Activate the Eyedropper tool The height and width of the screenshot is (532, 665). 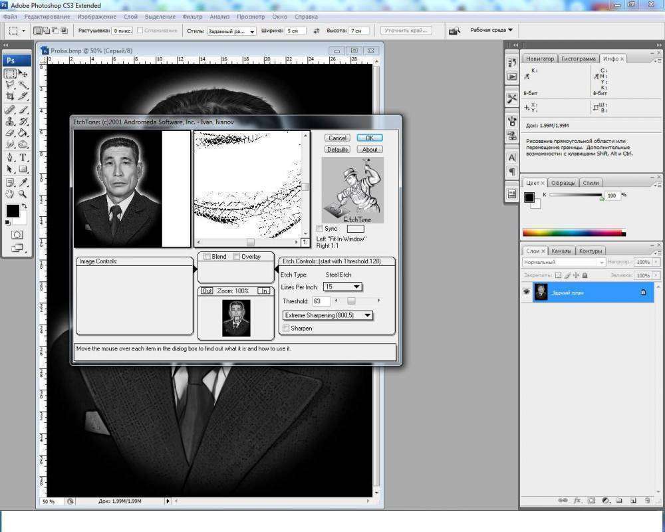tap(23, 182)
